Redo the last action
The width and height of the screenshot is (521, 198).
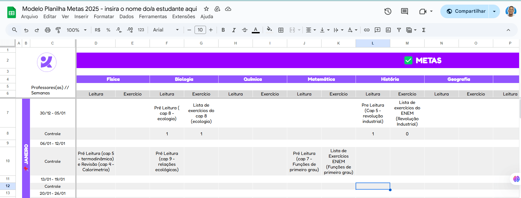coord(37,30)
